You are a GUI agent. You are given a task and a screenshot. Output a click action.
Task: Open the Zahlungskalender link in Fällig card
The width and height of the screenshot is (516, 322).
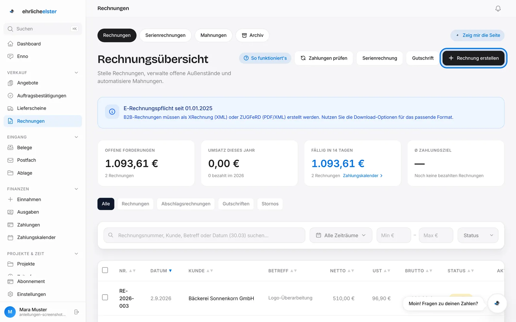363,175
